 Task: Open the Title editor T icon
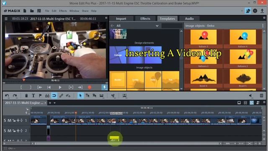coord(33,96)
